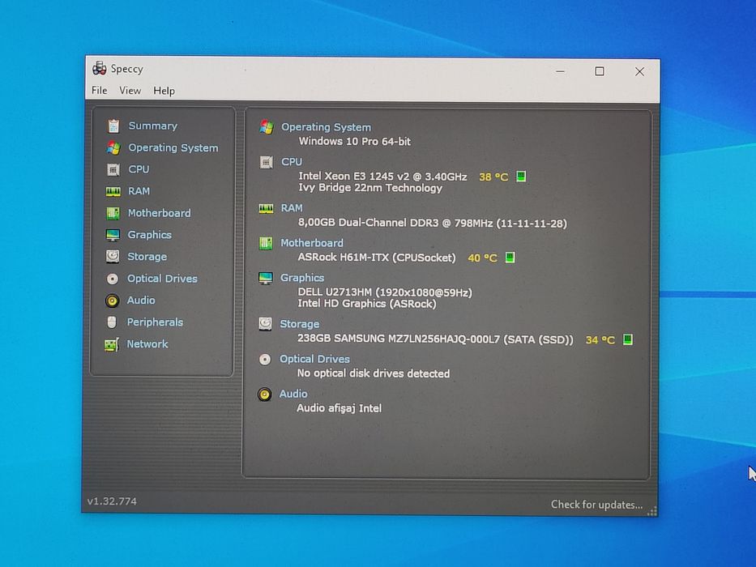Click the CPU temperature 38 °C value
Screen dimensions: 756x567
pyautogui.click(x=493, y=177)
